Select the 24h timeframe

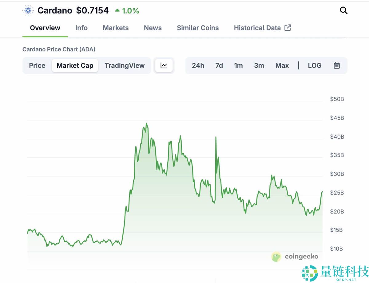click(198, 65)
